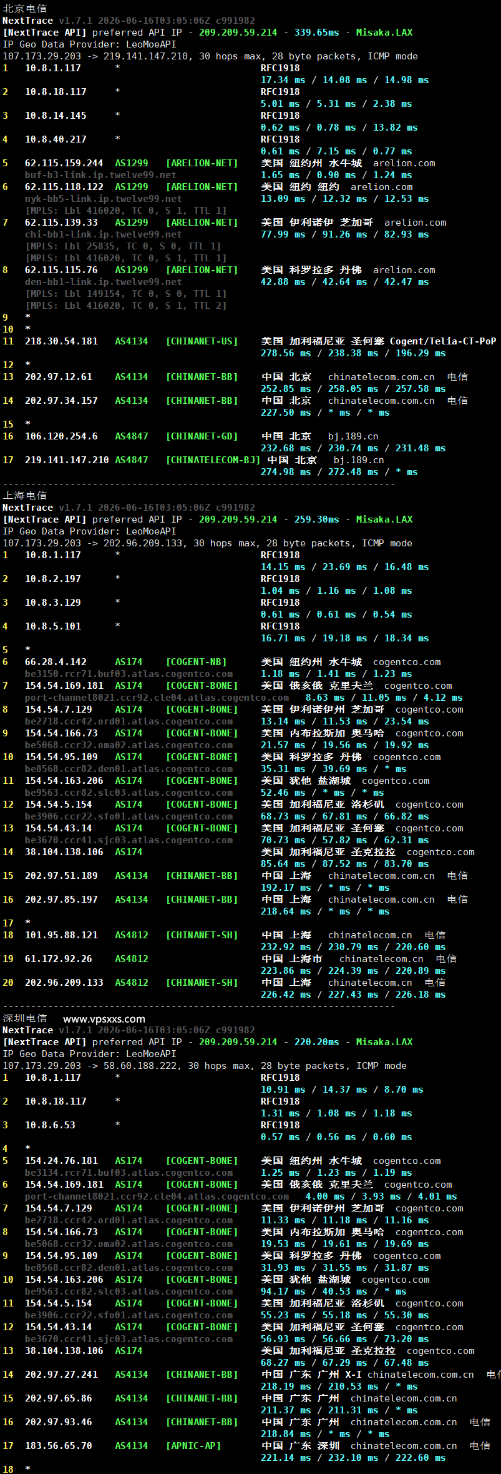Image resolution: width=501 pixels, height=1474 pixels.
Task: Click hostname buf-b3-link.ip.twelve99.net
Action: 100,174
